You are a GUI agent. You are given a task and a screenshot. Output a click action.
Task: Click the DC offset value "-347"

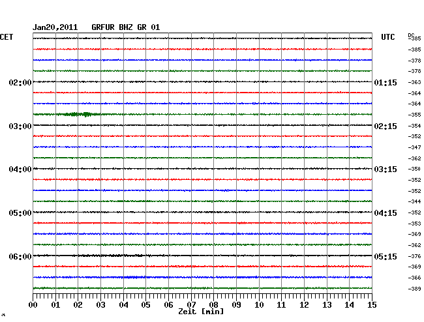pyautogui.click(x=414, y=147)
